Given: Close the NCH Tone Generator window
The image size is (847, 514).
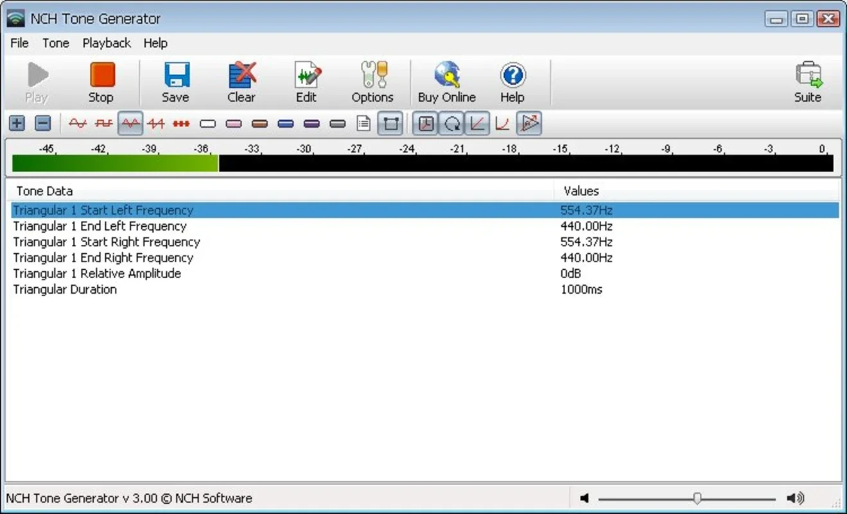Looking at the screenshot, I should click(x=828, y=19).
